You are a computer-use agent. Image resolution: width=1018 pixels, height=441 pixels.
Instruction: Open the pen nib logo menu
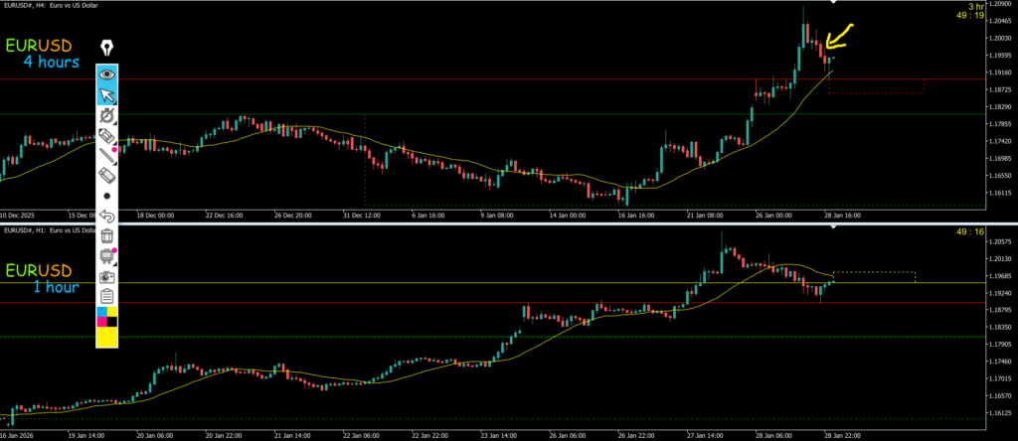click(106, 47)
